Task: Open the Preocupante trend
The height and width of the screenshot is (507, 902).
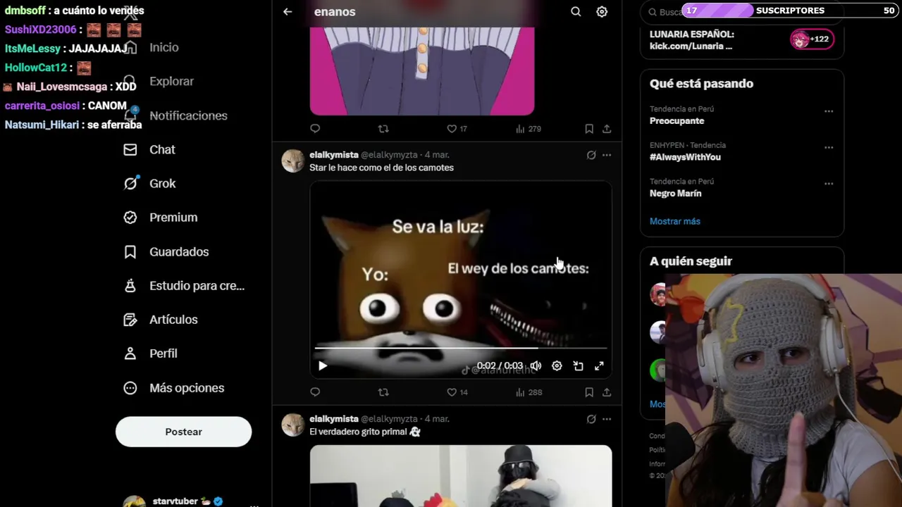Action: [676, 120]
